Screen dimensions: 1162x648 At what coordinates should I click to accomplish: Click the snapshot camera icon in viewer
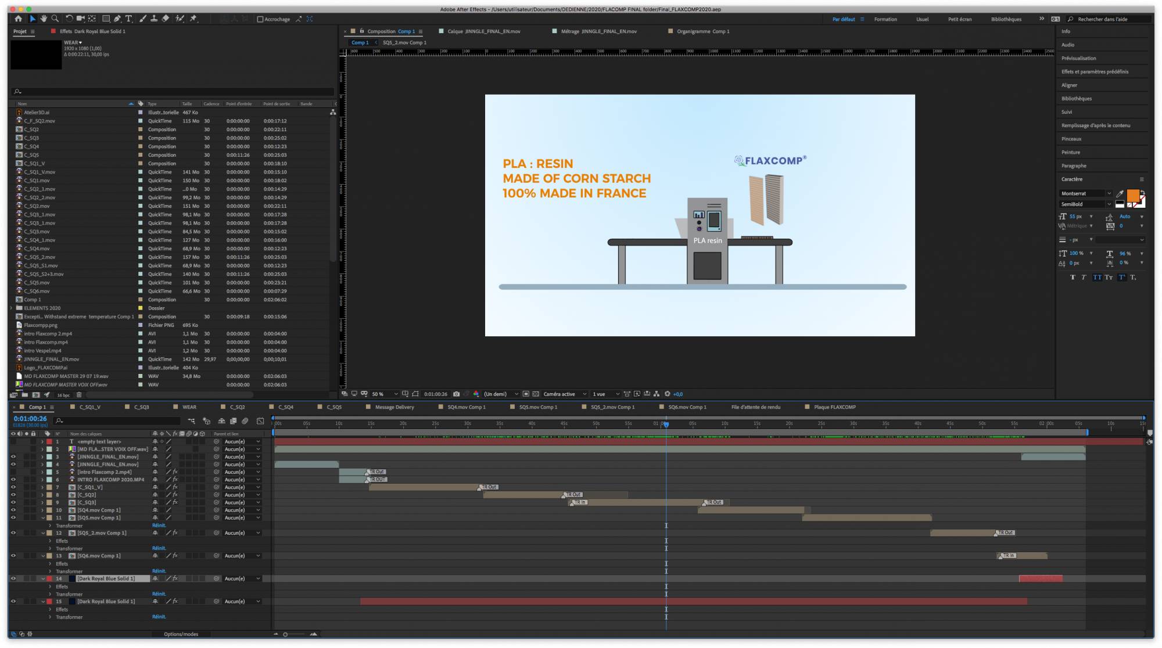pos(456,394)
